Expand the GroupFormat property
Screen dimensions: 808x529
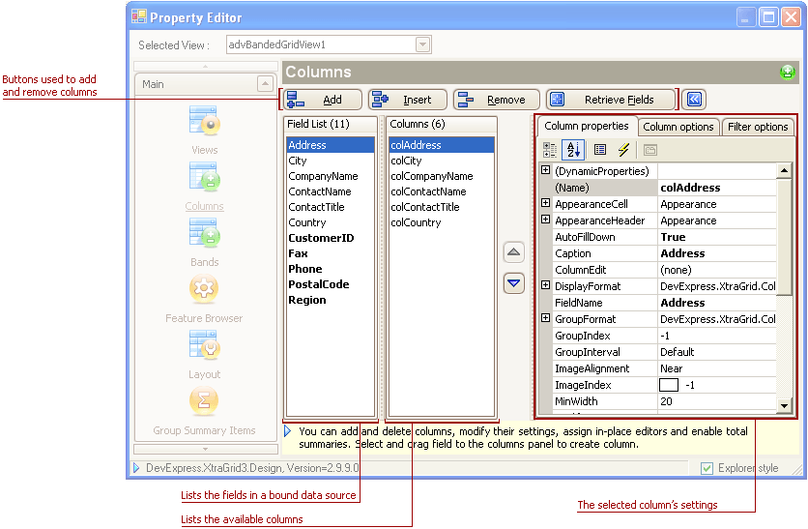(x=546, y=318)
